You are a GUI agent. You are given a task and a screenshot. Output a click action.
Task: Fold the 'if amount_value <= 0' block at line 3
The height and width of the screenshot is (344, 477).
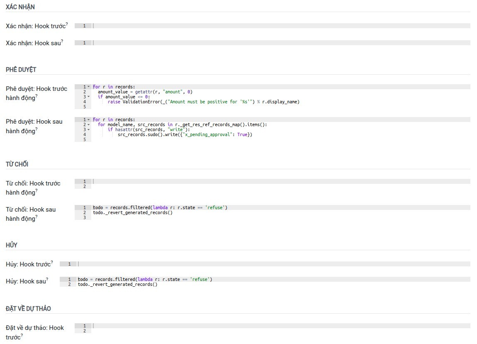(88, 97)
